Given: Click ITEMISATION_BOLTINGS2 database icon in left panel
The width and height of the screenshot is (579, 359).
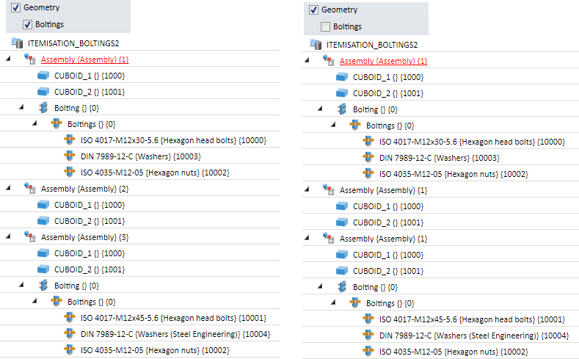Looking at the screenshot, I should click(x=17, y=43).
